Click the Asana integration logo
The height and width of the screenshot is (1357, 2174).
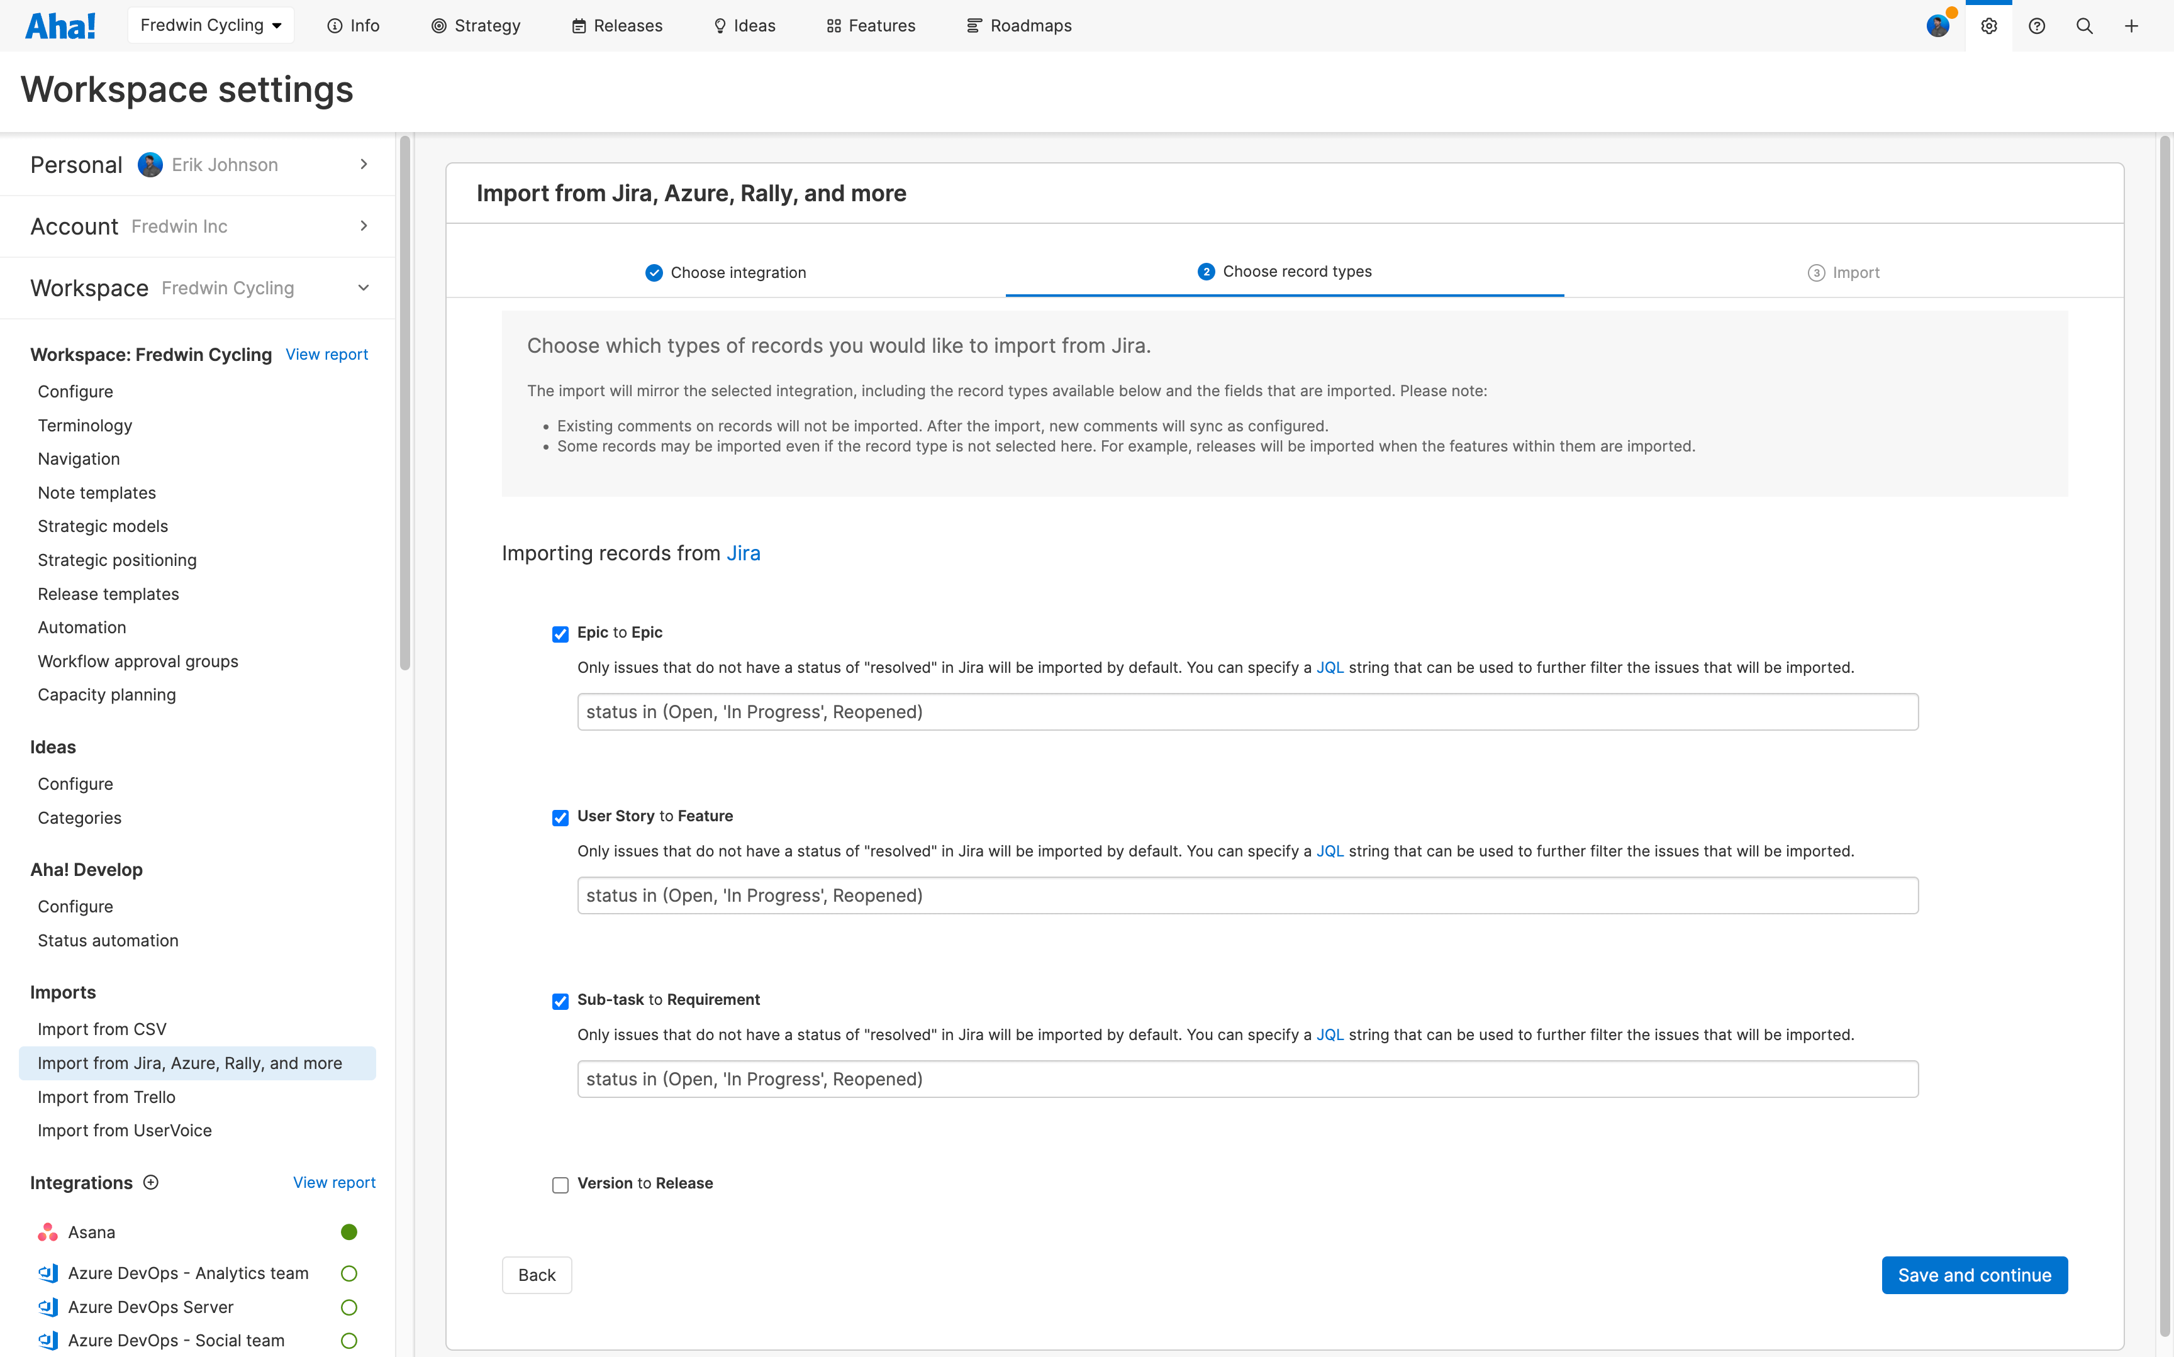(x=48, y=1231)
